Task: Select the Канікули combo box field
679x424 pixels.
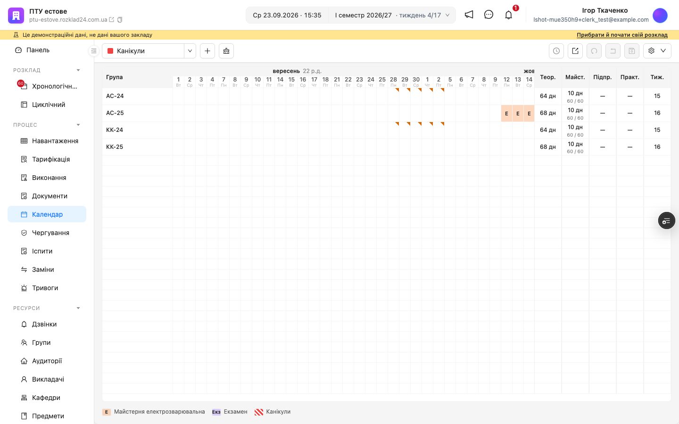Action: [143, 51]
